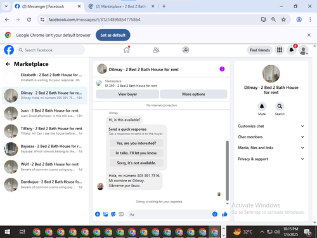
Task: Attach a photo using the image icon
Action: [105, 214]
